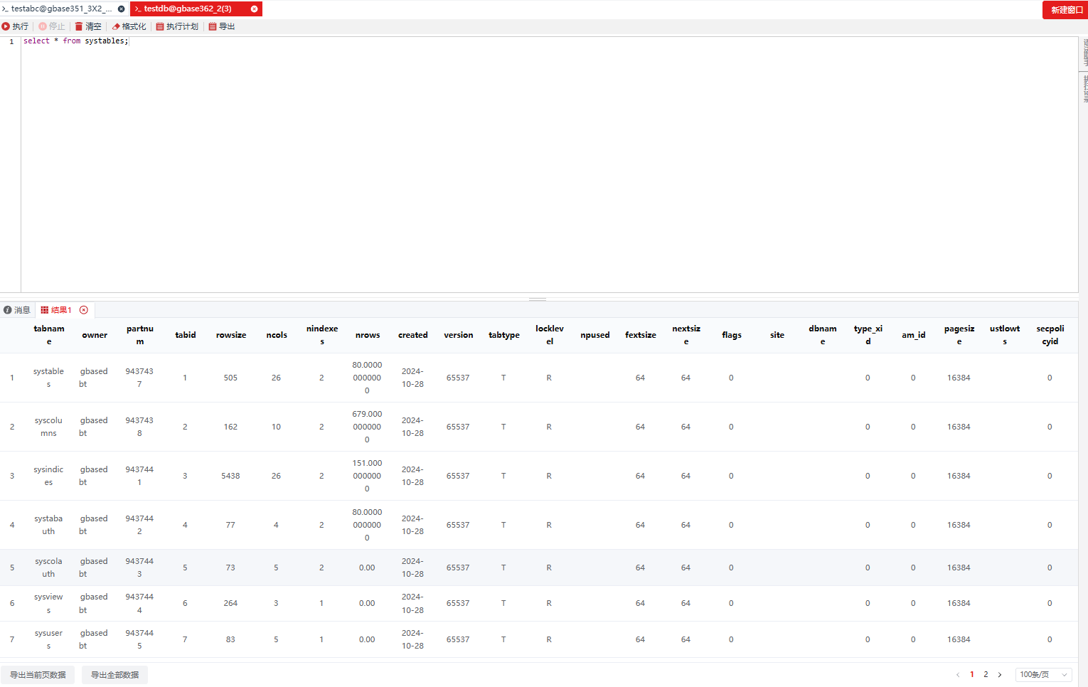1088x687 pixels.
Task: Close the testdb@gbase362_2(3) tab
Action: pos(254,9)
